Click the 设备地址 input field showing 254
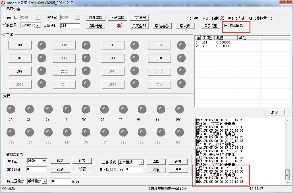293x193 pixels. [x=70, y=26]
